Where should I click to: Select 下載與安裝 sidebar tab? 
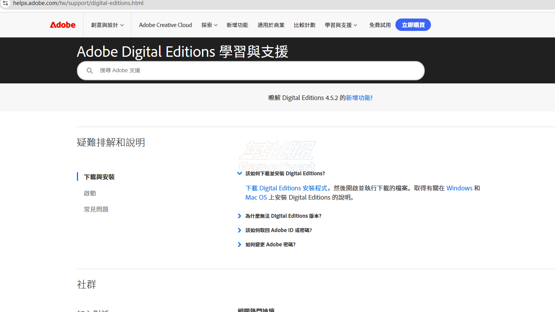click(99, 177)
